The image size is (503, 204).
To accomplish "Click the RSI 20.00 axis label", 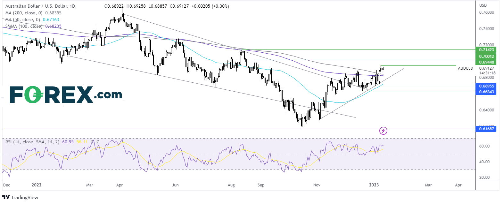I will 484,178.
